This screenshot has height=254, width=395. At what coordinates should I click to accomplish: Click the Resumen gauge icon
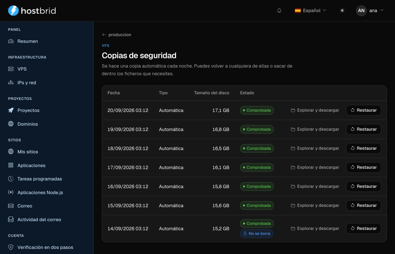11,41
